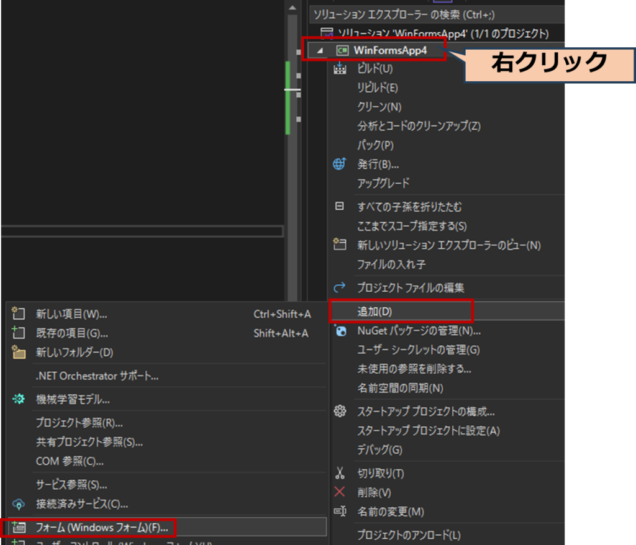The image size is (636, 545).
Task: Click the new item icon beside 新しい項目(W)
Action: [x=18, y=313]
